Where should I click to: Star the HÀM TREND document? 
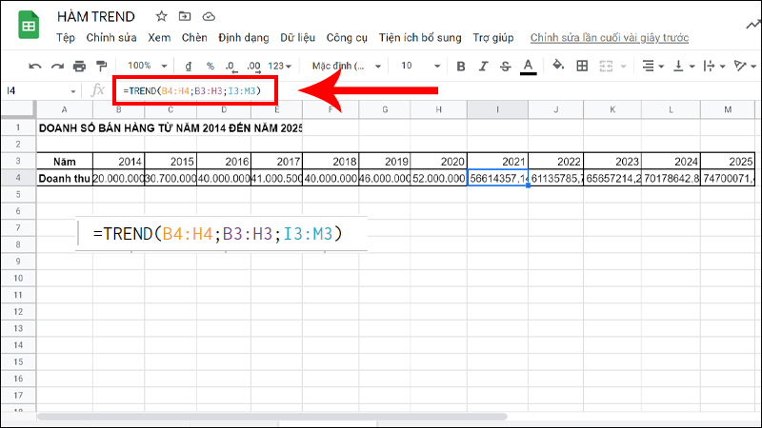click(x=161, y=17)
